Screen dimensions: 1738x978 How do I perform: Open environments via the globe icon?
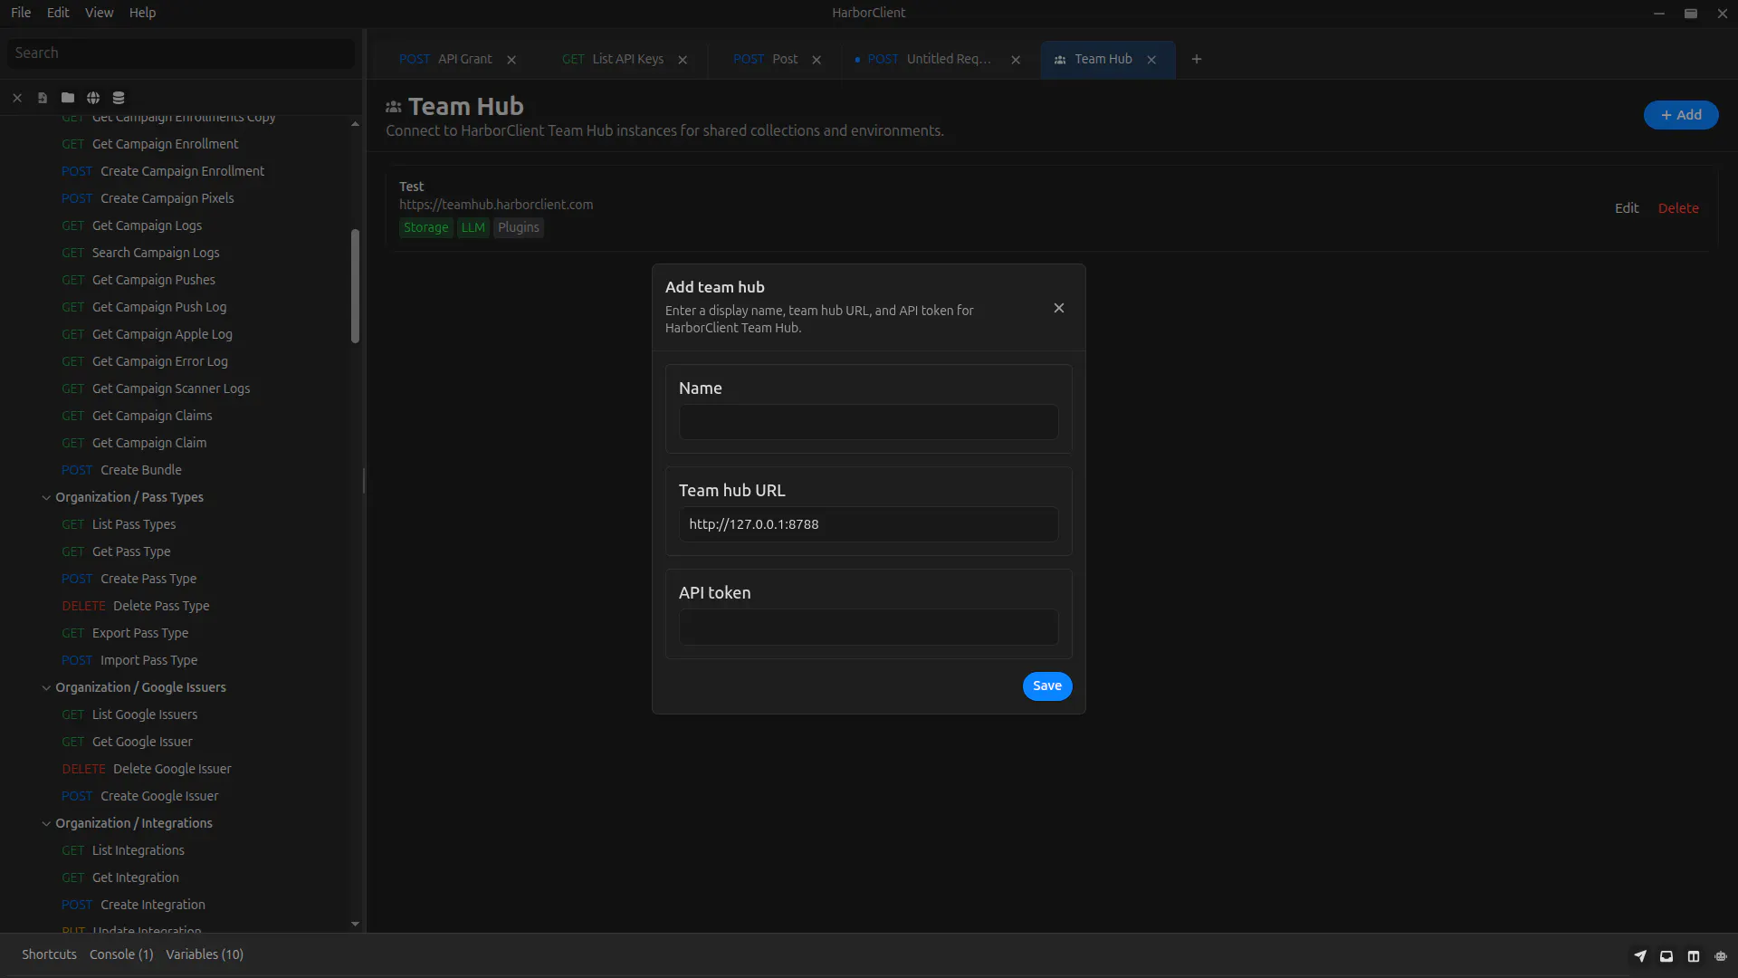(x=93, y=98)
